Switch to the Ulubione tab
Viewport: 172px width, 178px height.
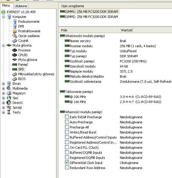[x=21, y=6]
